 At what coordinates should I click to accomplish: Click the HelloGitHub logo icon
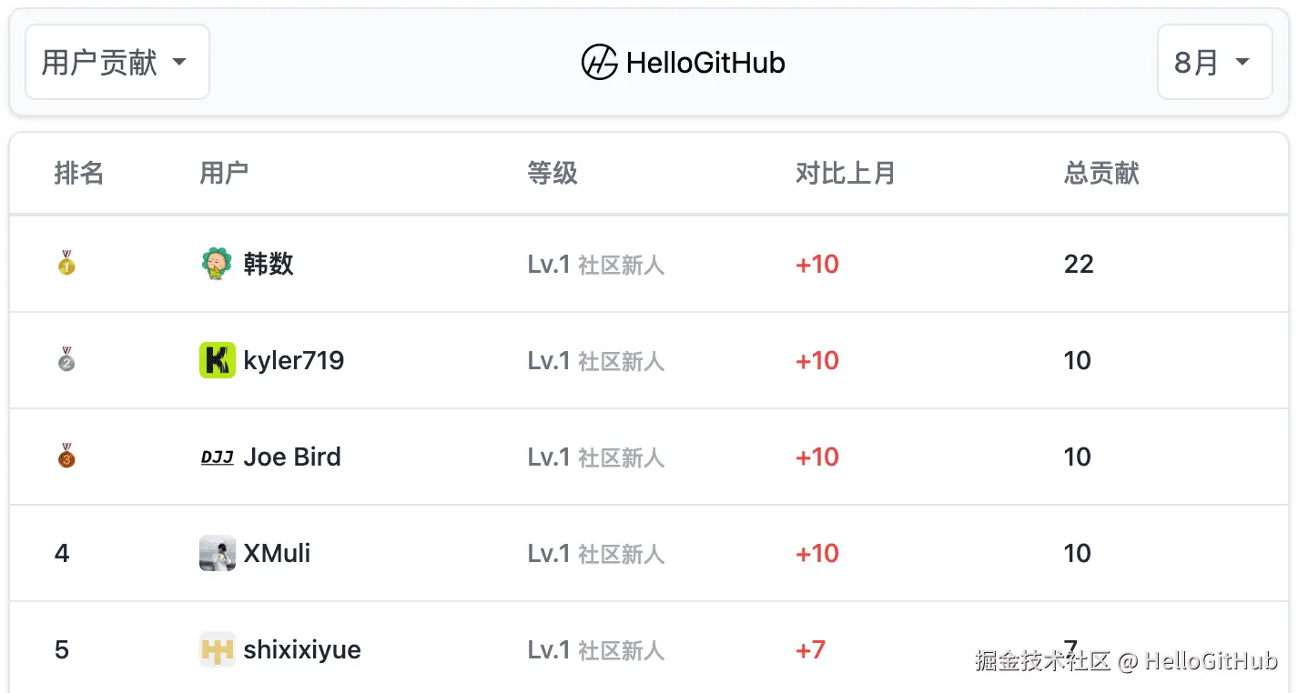pos(600,63)
